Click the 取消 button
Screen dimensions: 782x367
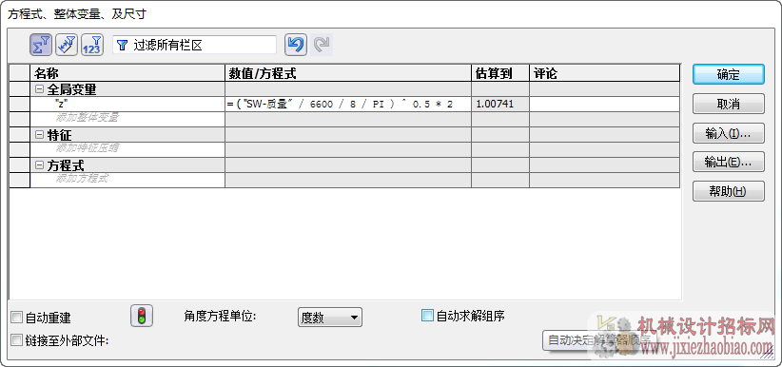[x=728, y=104]
